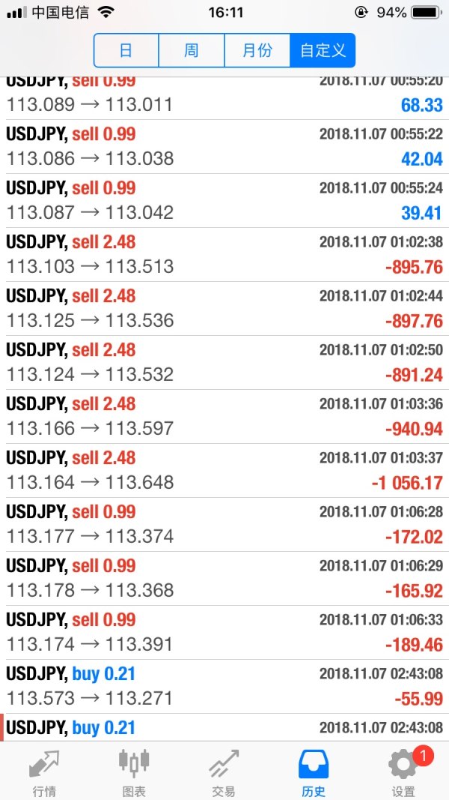Tap the 39.41 profit value
Viewport: 449px width, 800px height.
click(x=421, y=213)
